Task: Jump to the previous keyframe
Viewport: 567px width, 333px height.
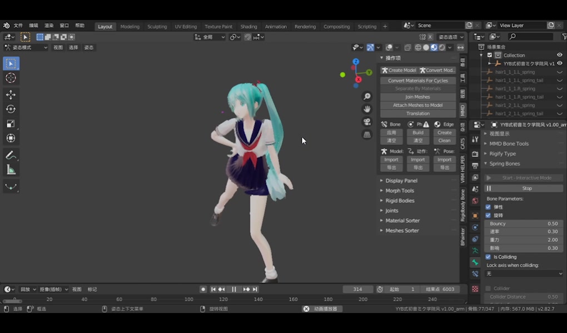Action: click(x=222, y=289)
